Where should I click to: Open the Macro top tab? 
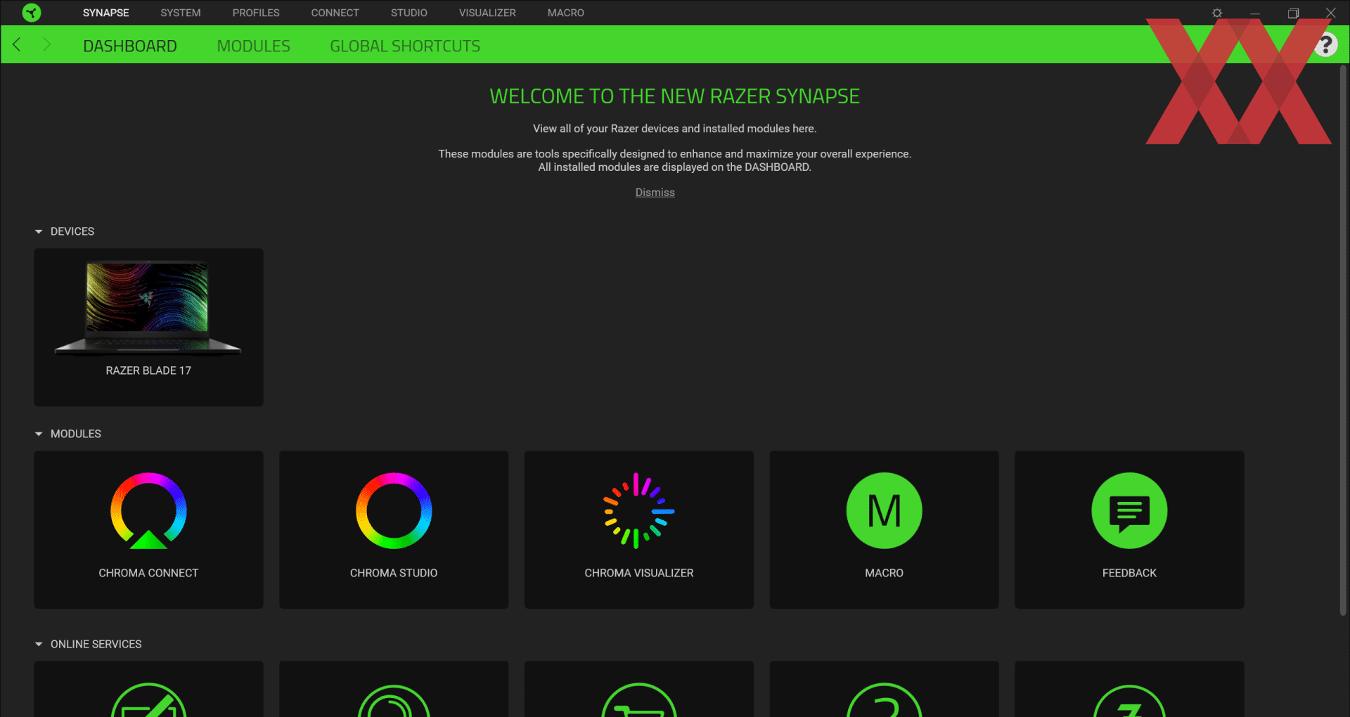pyautogui.click(x=566, y=13)
